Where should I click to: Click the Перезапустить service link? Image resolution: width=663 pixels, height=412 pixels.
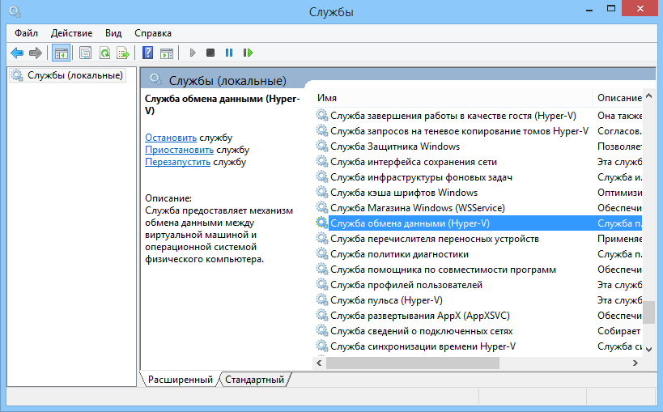[177, 162]
